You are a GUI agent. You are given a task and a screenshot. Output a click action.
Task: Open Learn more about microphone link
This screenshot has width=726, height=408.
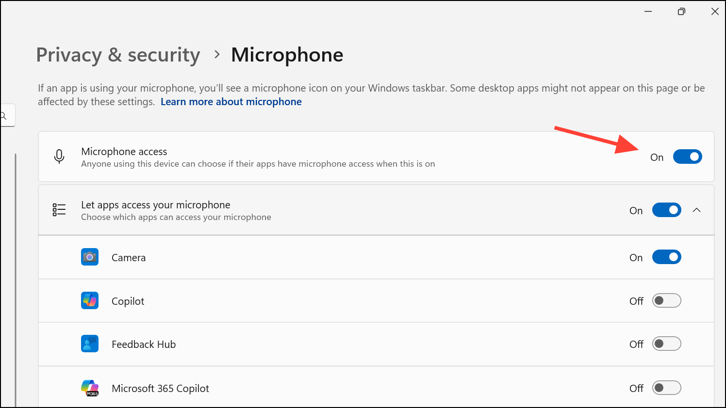pyautogui.click(x=231, y=102)
